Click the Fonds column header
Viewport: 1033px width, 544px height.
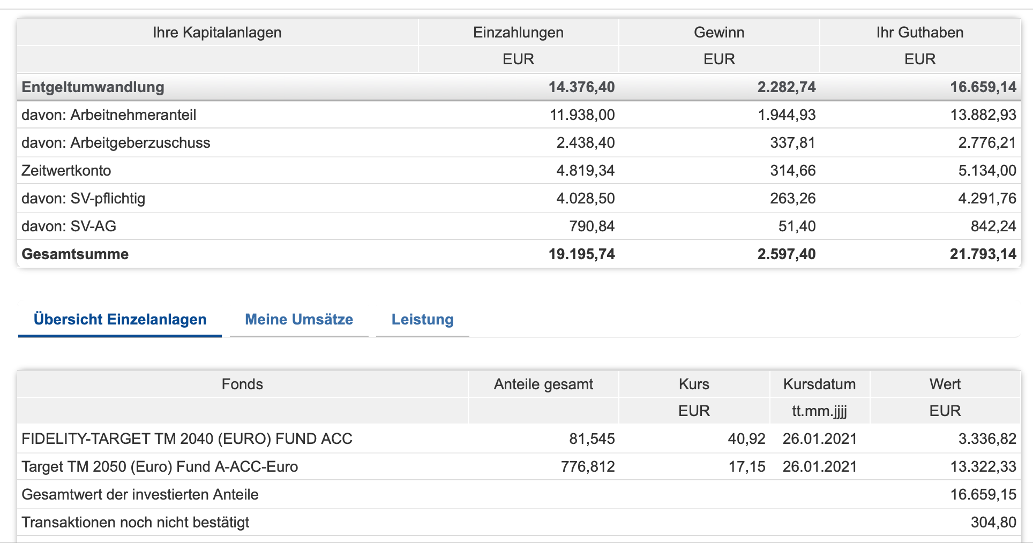(242, 384)
